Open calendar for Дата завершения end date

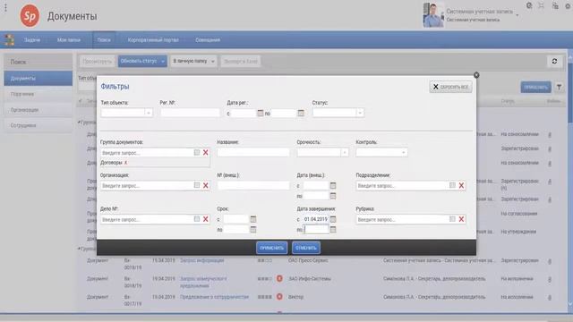click(333, 230)
